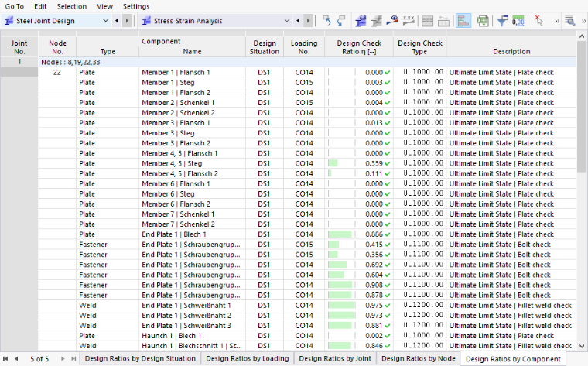Click the table column width icon

click(443, 21)
